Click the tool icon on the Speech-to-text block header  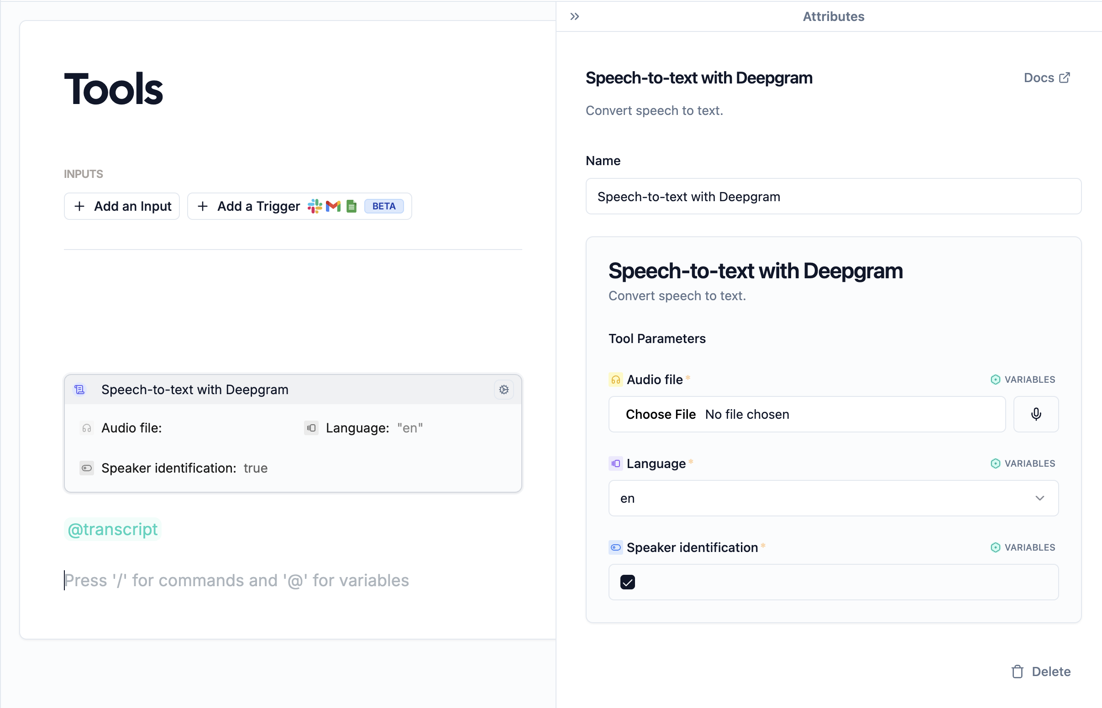click(x=79, y=390)
